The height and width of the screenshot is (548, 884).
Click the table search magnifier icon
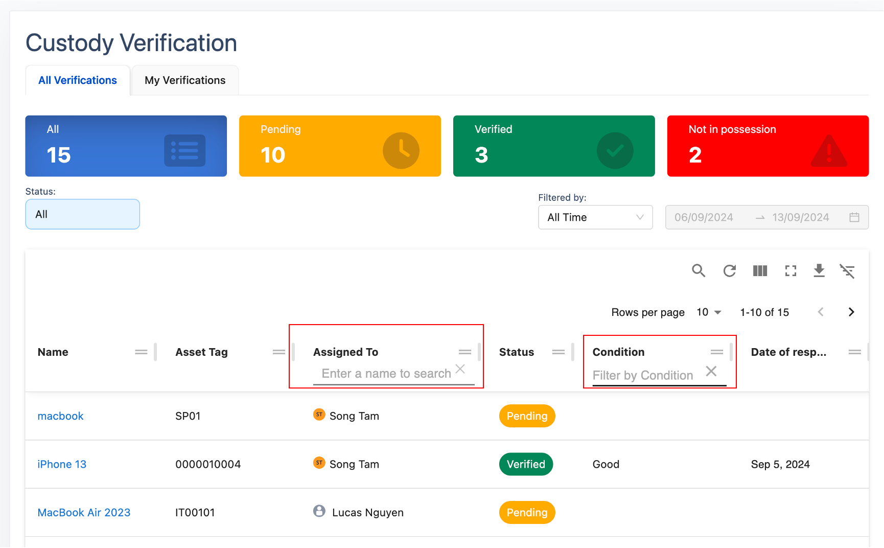(699, 270)
